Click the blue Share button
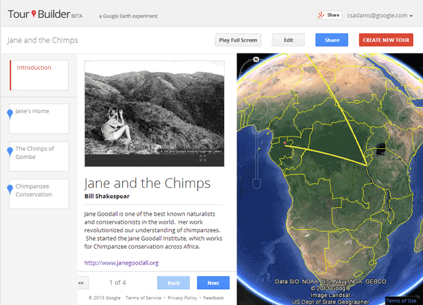 (x=332, y=40)
